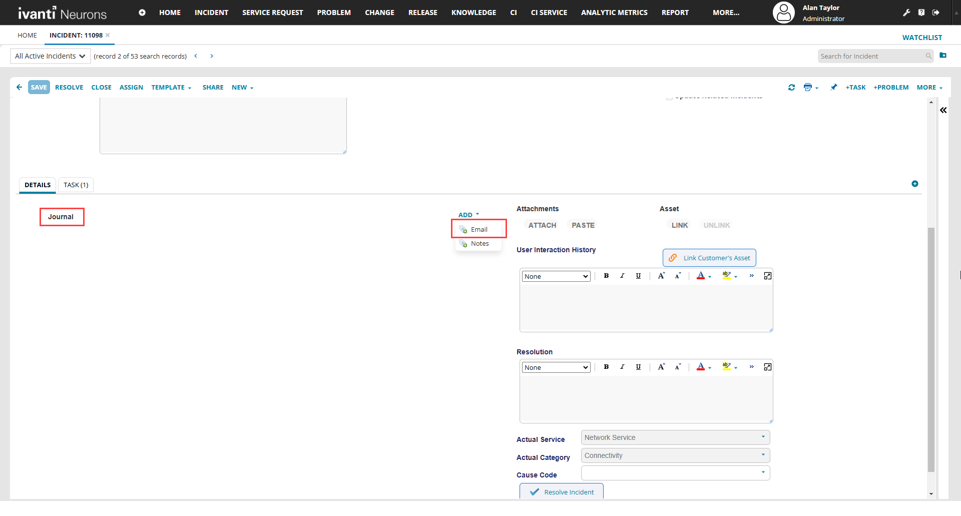Switch to the Task (1) tab

76,185
